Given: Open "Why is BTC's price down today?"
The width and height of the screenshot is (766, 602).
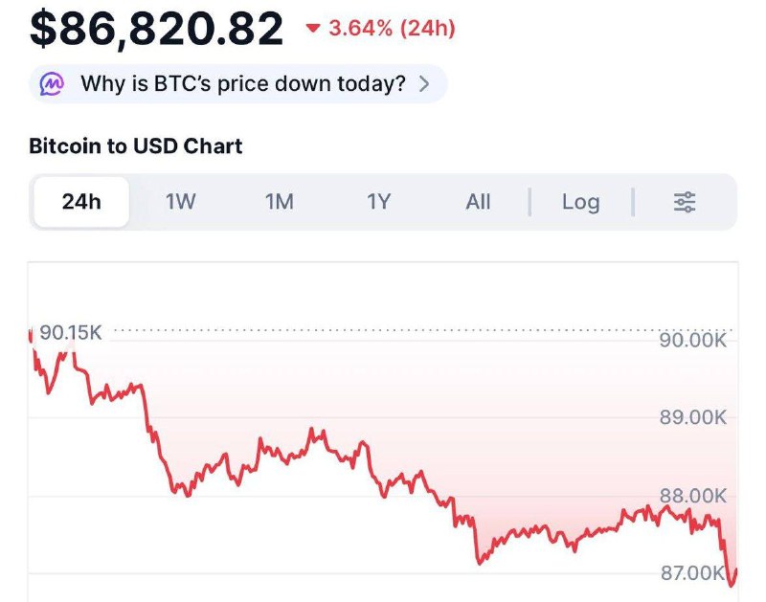Looking at the screenshot, I should [243, 84].
